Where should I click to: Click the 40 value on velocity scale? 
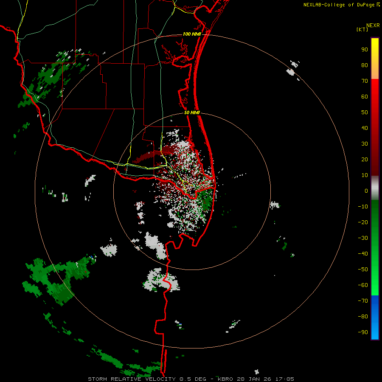coord(365,128)
